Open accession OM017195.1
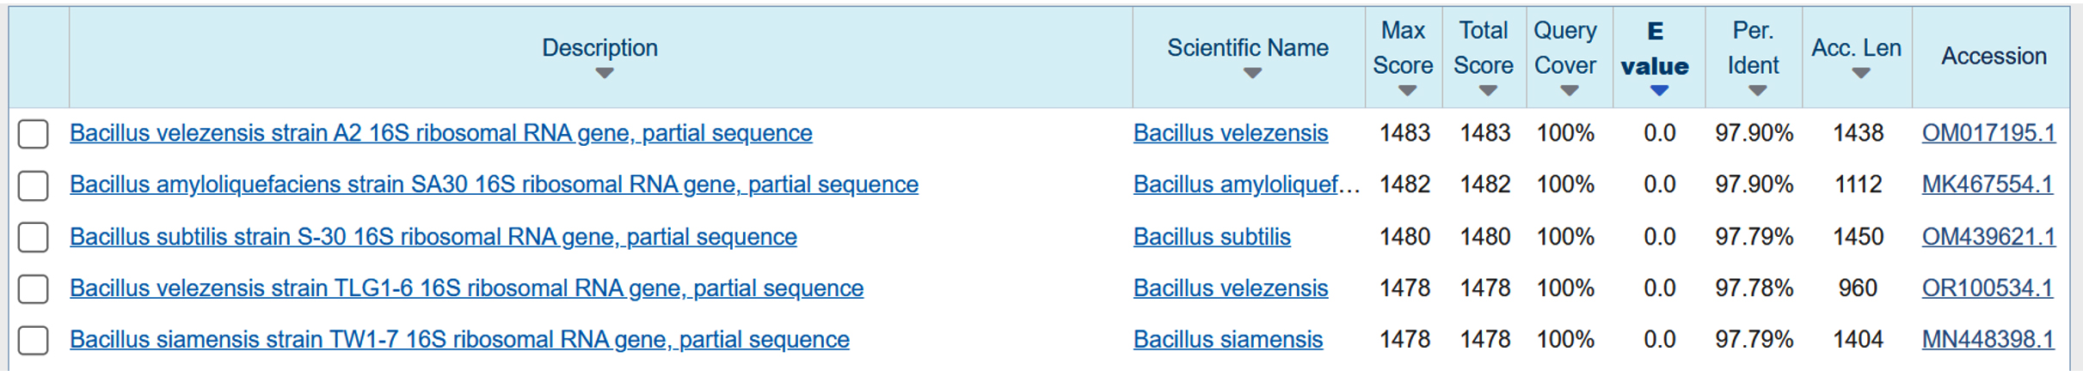 click(1988, 133)
